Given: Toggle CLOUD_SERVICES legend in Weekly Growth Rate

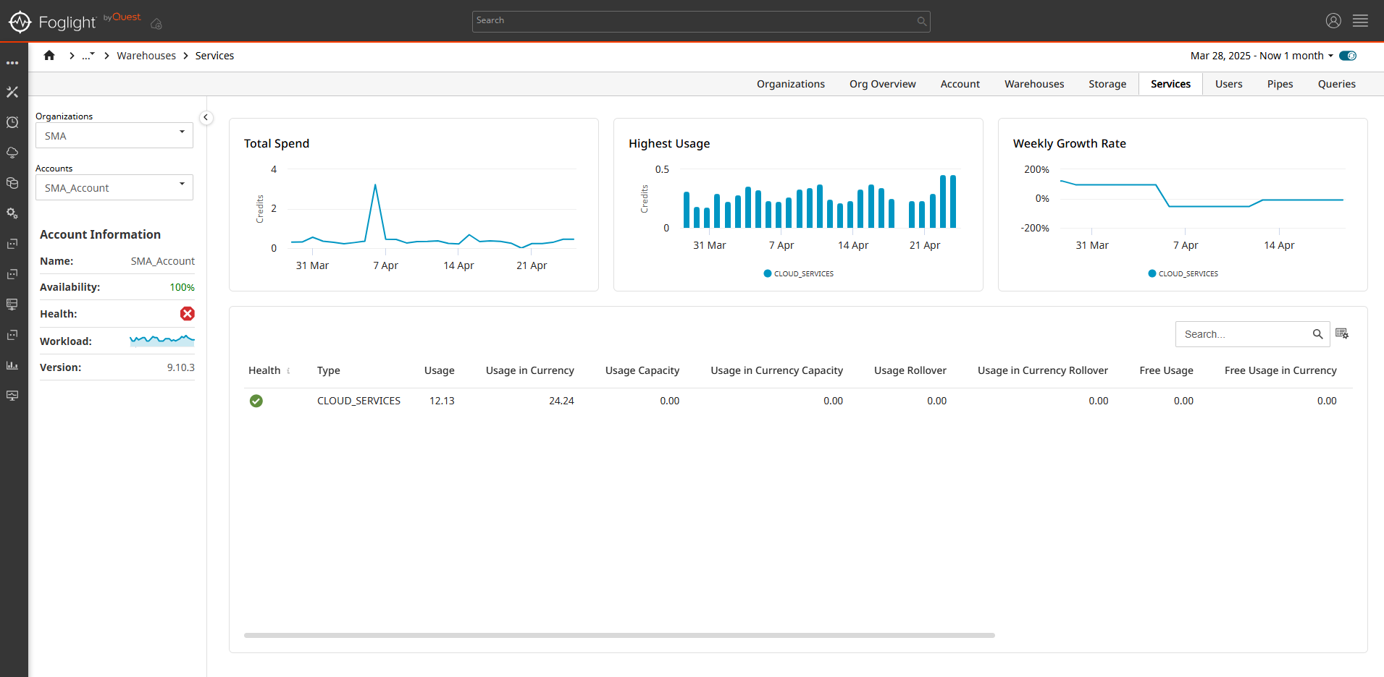Looking at the screenshot, I should pos(1183,273).
